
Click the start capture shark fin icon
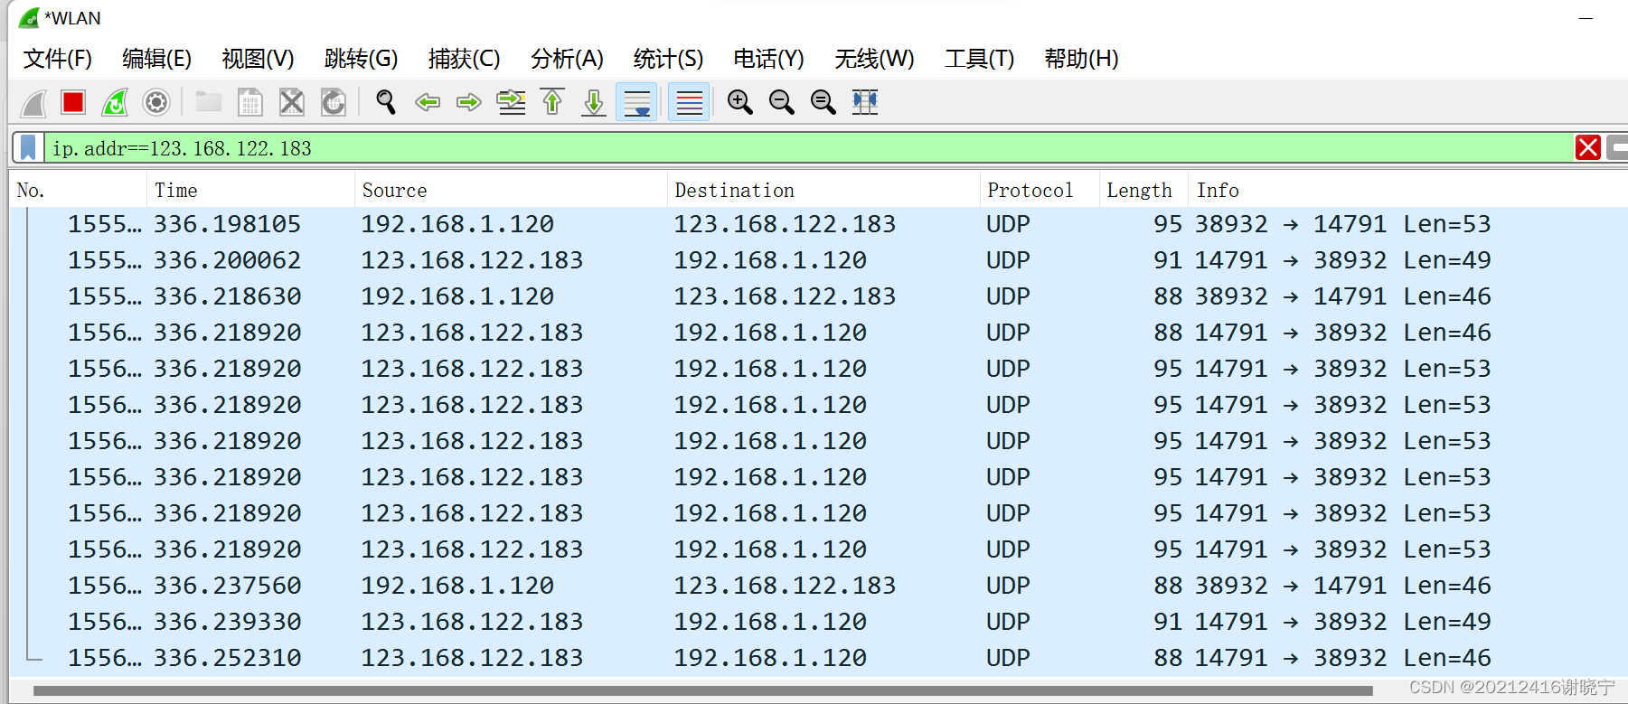[33, 102]
